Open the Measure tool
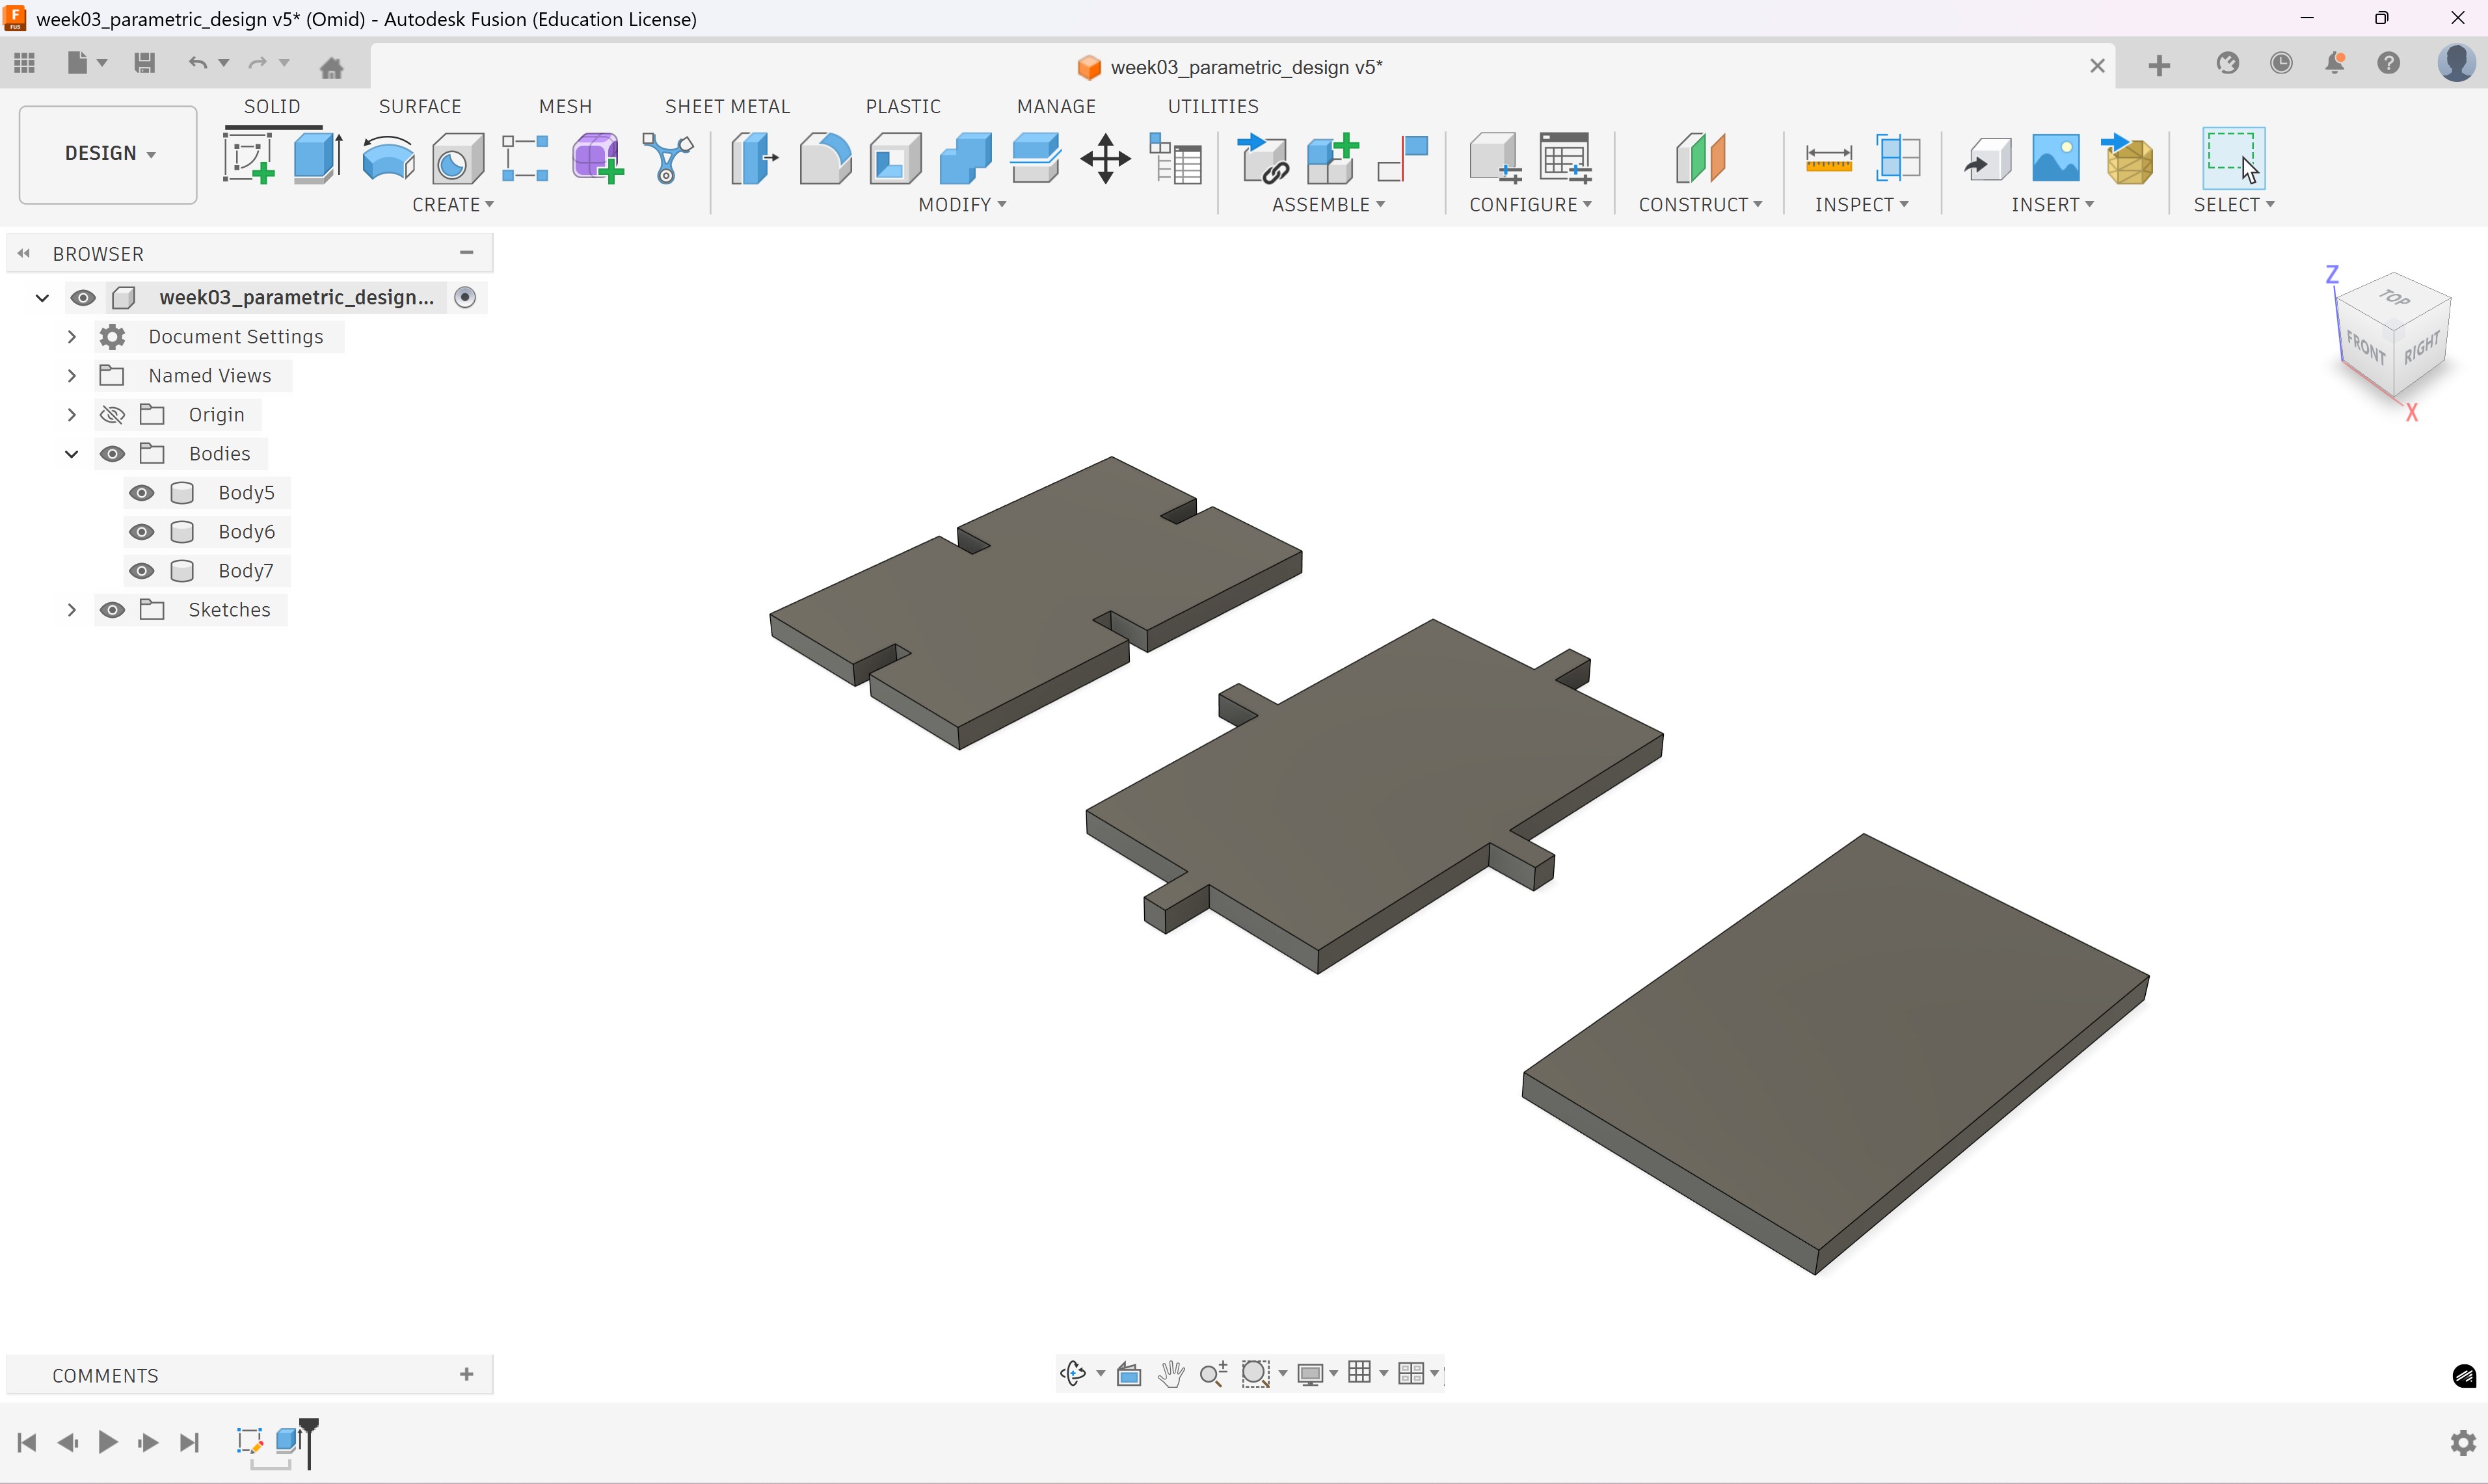2488x1484 pixels. pyautogui.click(x=1828, y=158)
